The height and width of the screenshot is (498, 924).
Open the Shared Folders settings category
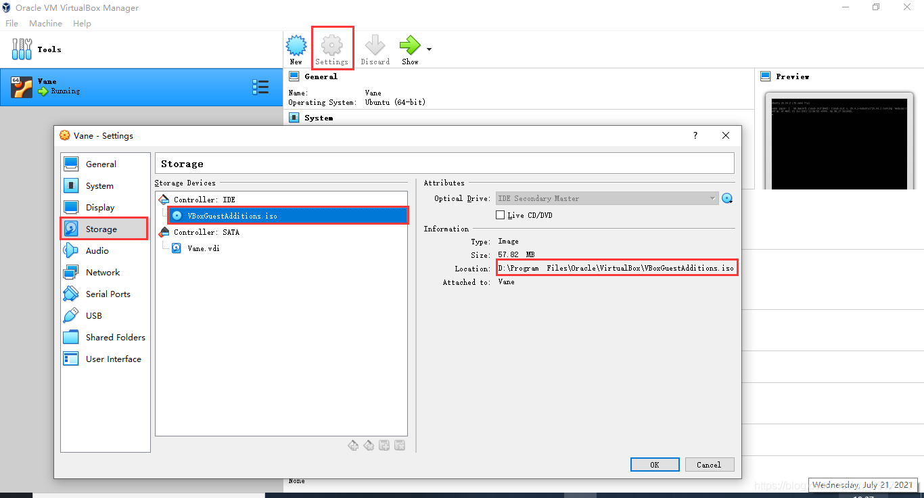click(105, 337)
